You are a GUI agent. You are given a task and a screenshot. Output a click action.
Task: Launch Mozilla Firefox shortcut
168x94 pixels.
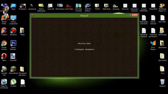(4, 20)
